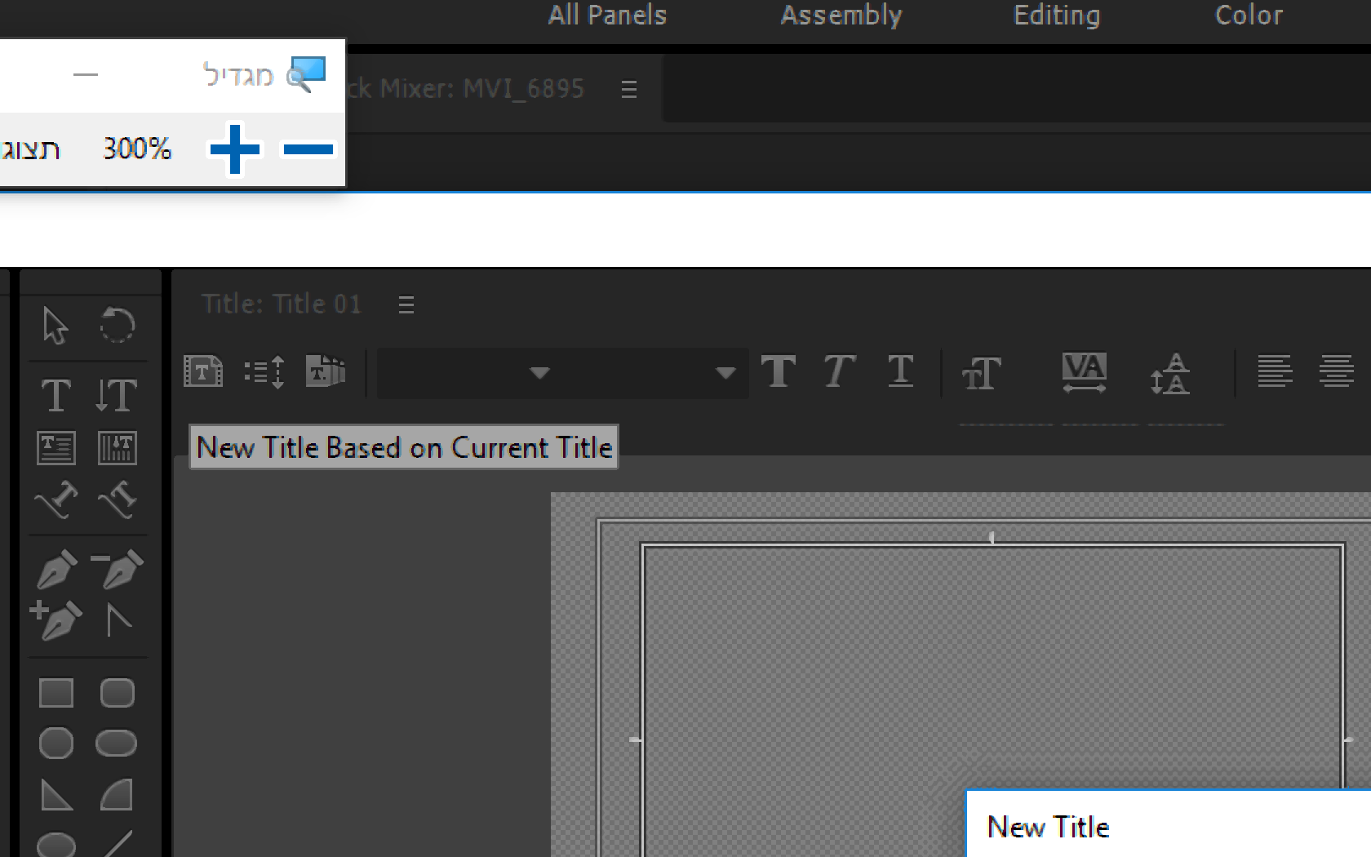
Task: Select the Vertical Type tool
Action: [117, 396]
